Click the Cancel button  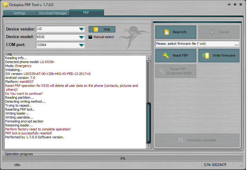219,32
